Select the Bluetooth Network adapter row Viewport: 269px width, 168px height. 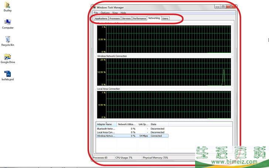[132, 129]
